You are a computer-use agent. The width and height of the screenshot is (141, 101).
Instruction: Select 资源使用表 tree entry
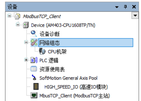click(x=52, y=69)
